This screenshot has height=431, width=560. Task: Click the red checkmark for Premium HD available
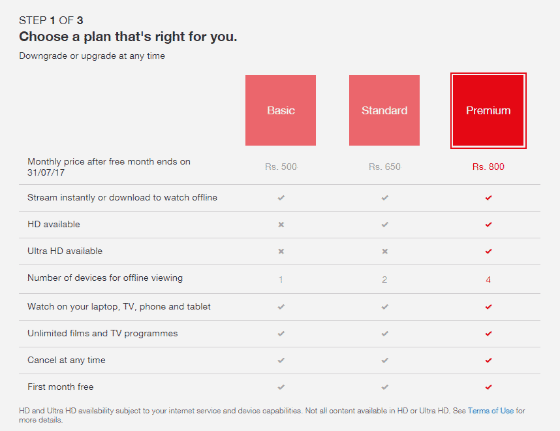click(x=488, y=224)
